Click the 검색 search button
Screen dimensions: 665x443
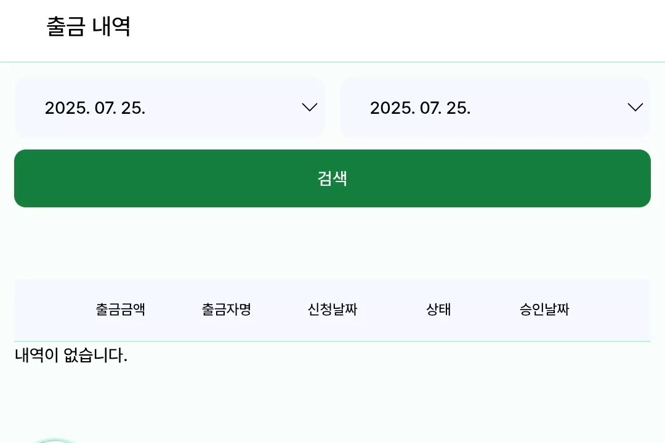[x=332, y=178]
